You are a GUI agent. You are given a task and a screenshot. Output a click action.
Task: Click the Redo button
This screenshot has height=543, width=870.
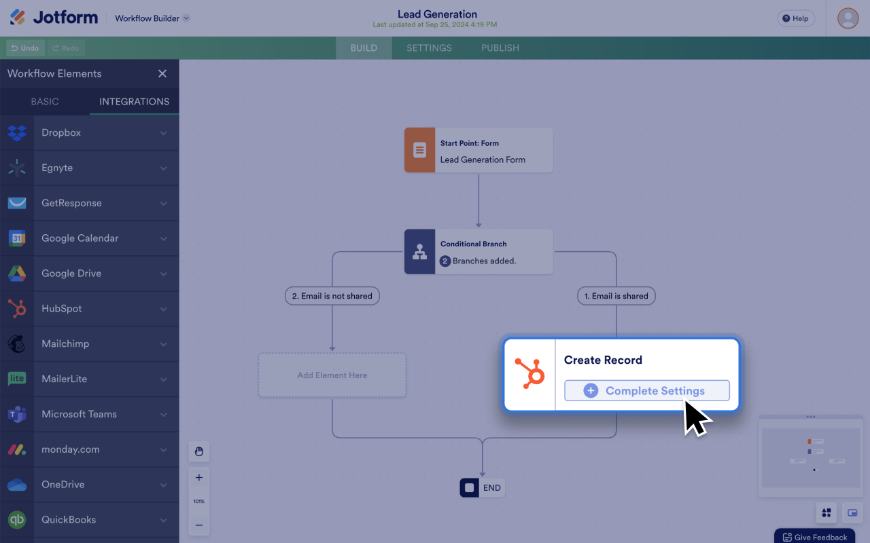pos(66,48)
